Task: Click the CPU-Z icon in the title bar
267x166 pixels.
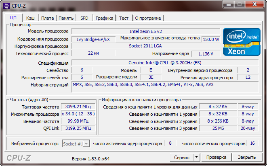Action: tap(6, 6)
